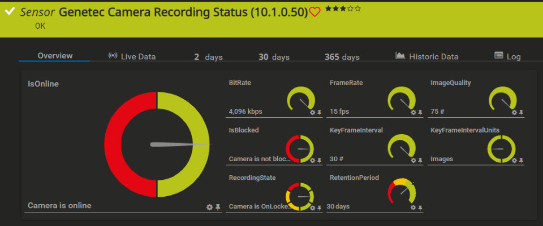Click the RecordingState channel label
Screen dimensions: 543x226
pyautogui.click(x=252, y=178)
